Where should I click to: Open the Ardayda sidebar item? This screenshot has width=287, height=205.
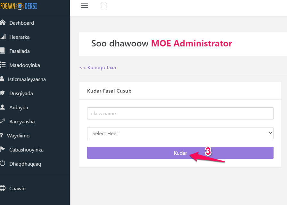(19, 107)
